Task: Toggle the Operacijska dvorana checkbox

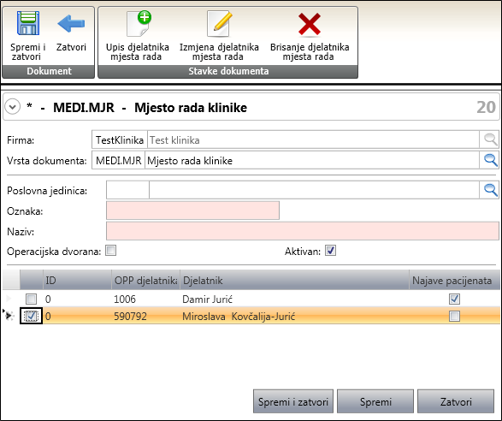Action: click(x=111, y=251)
